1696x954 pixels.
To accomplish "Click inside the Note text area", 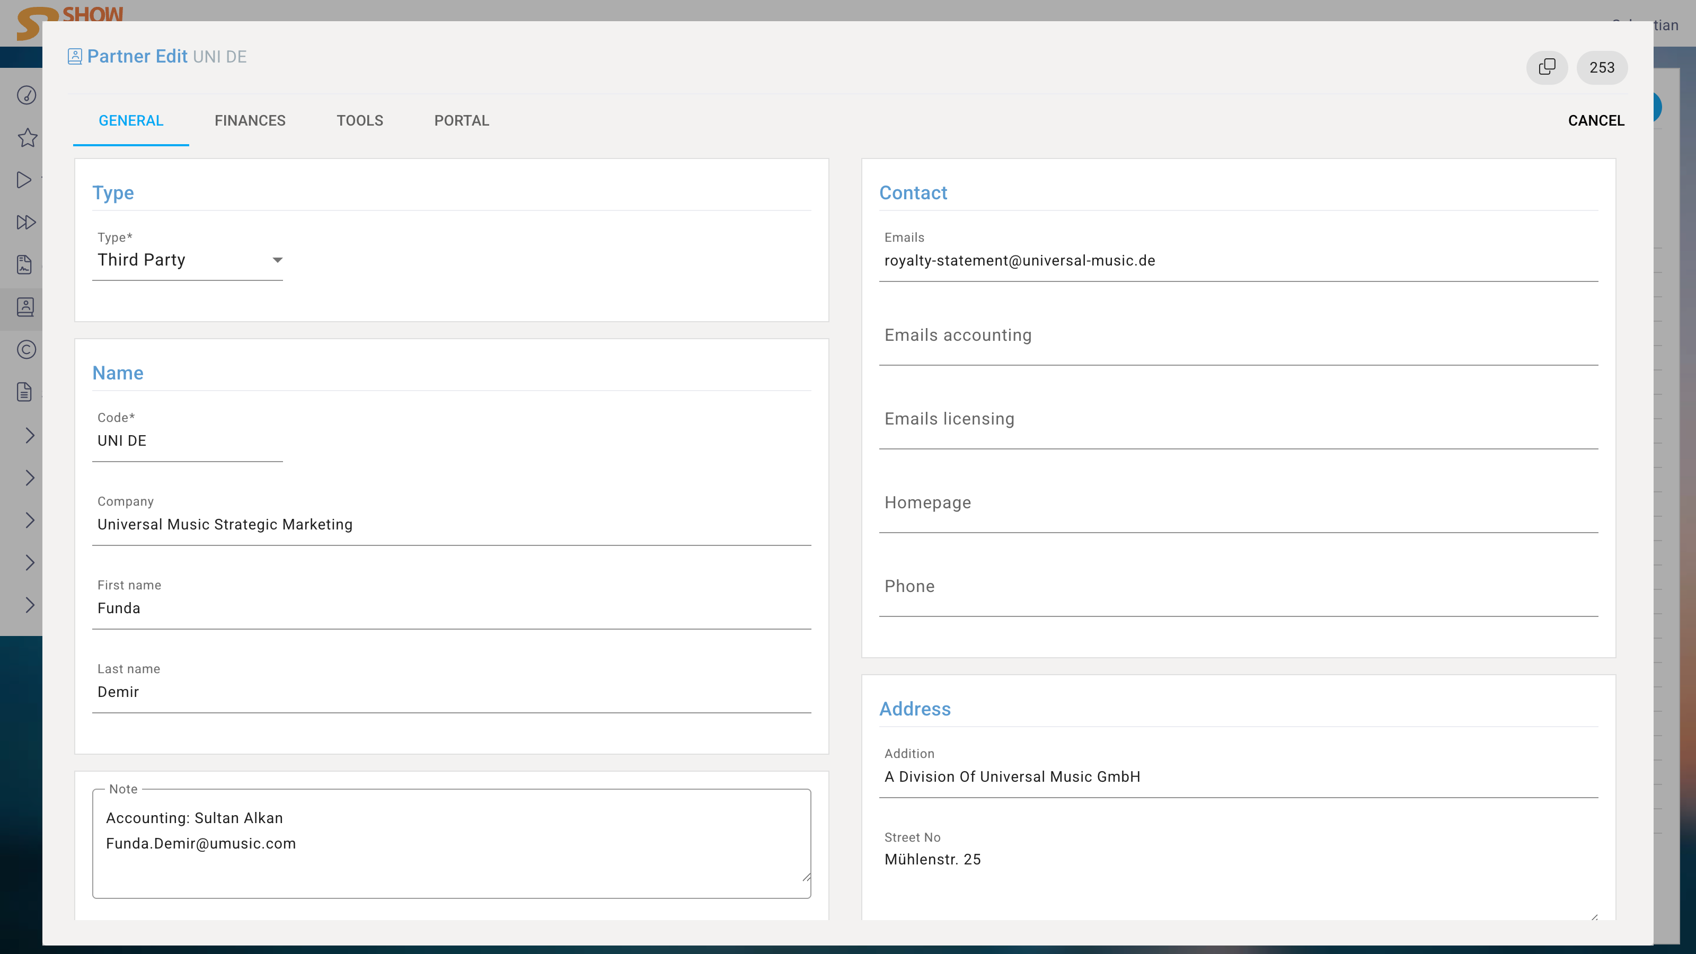I will 452,843.
